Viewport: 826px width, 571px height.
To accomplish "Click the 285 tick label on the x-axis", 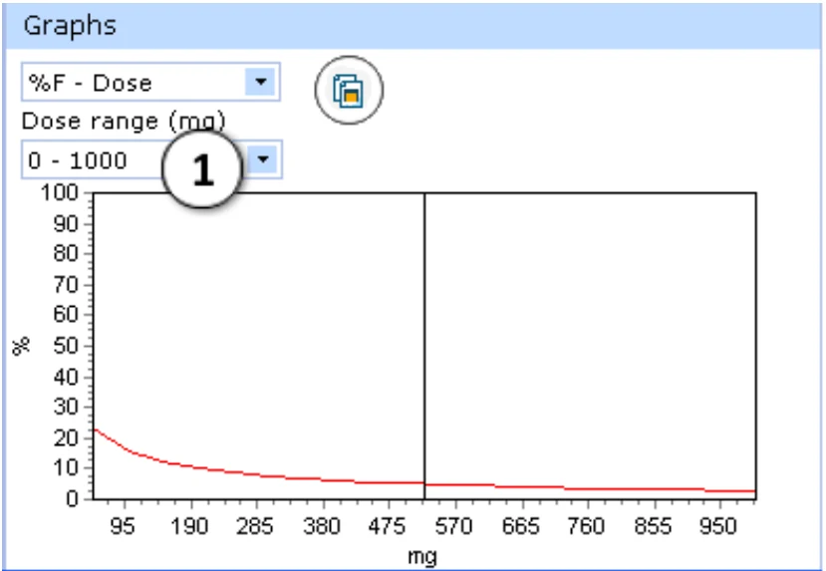I will [x=255, y=526].
